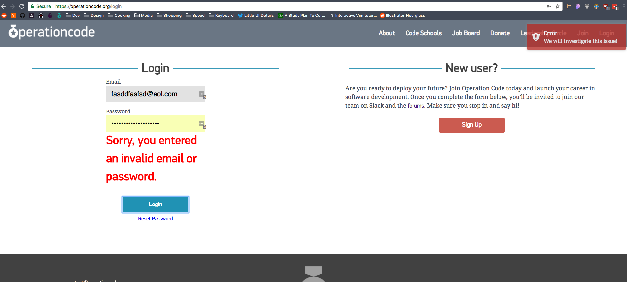Bookmark this page with the star icon
Viewport: 627px width, 282px height.
tap(558, 6)
